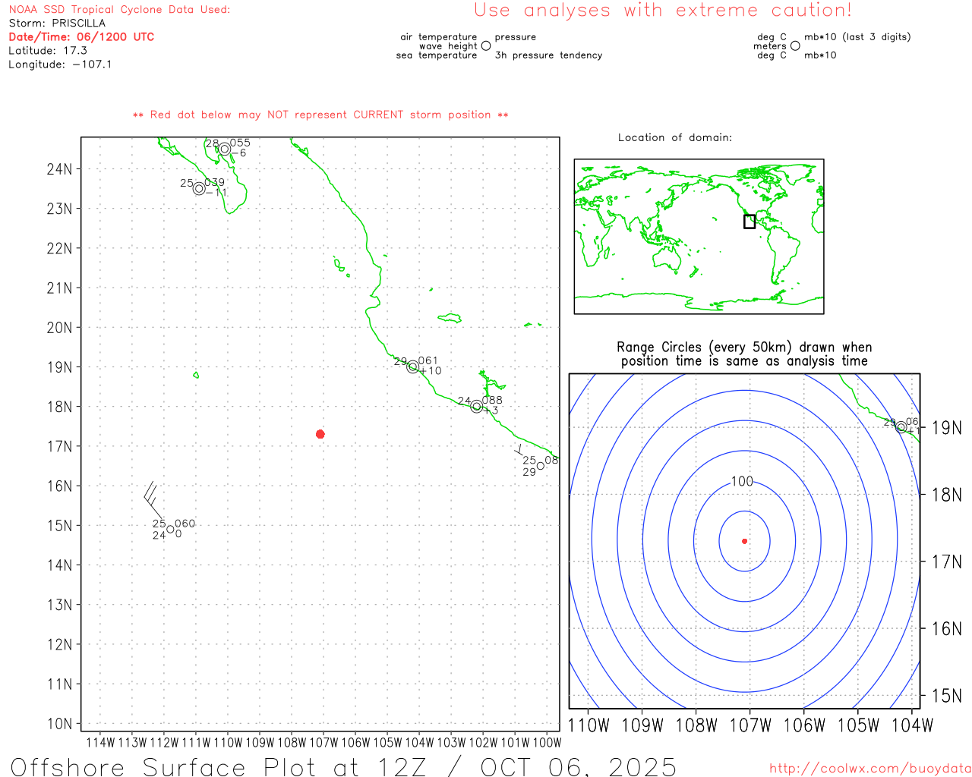Click "NOAA SSD Tropical Cyclone Data Used:" heading

tap(119, 9)
